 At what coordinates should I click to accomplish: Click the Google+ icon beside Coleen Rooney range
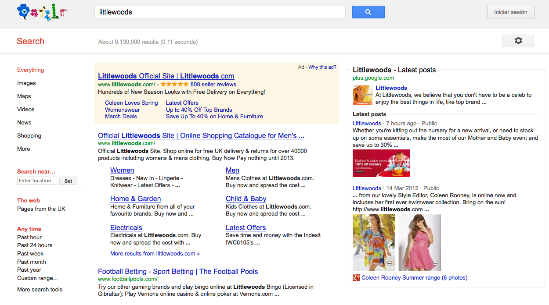[356, 277]
